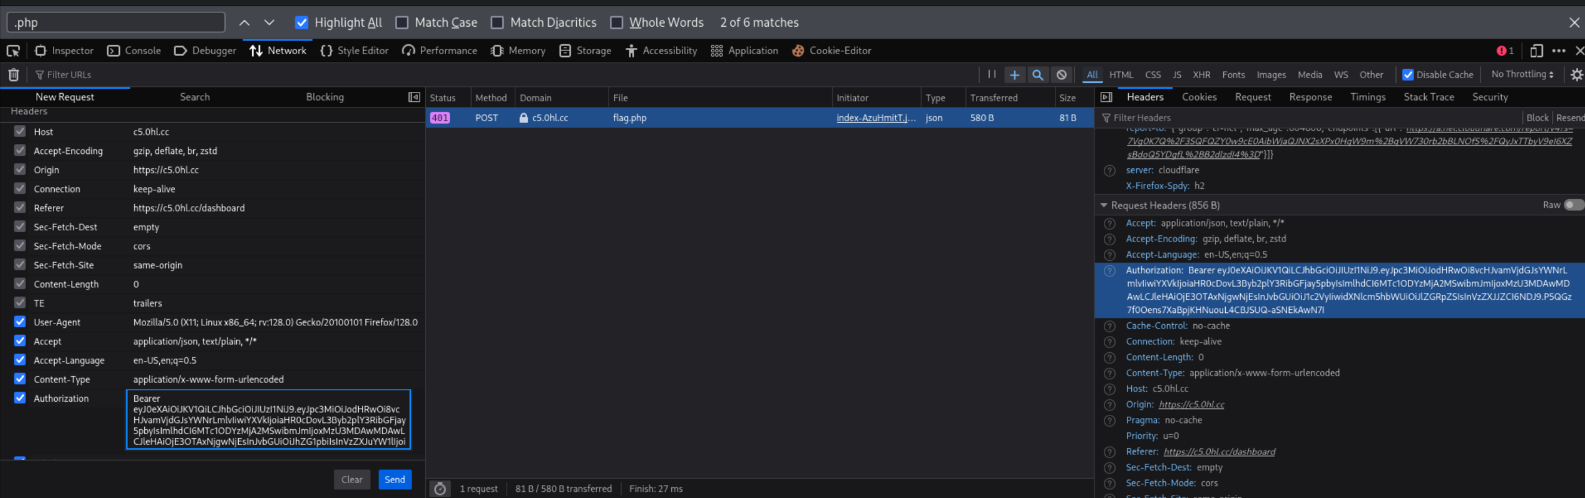Uncheck the Disable Cache checkbox

tap(1408, 75)
